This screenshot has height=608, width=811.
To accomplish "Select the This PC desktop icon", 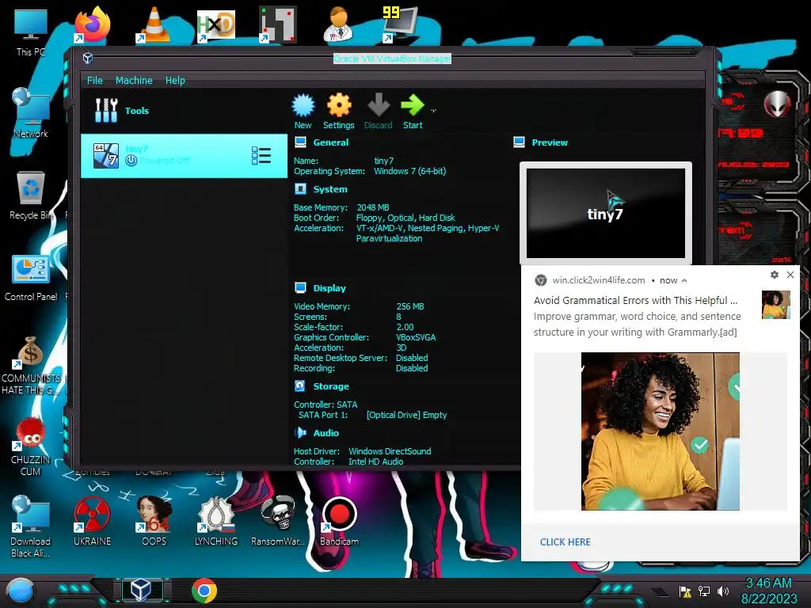I will coord(31,32).
